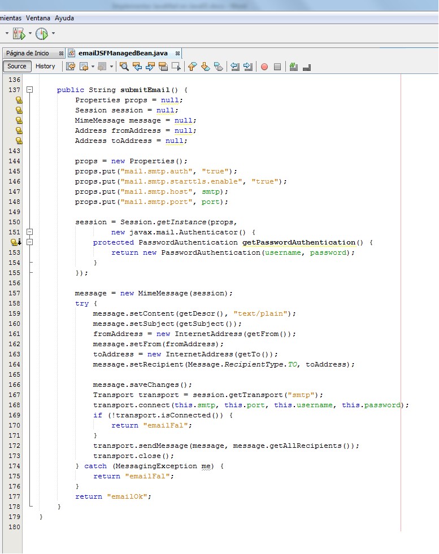Select emailJSFManagedBean.java tab

[x=123, y=53]
